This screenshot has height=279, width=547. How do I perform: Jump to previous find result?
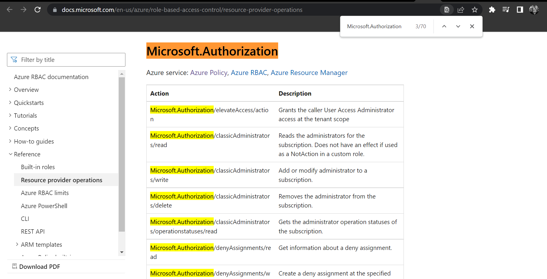[x=444, y=26]
